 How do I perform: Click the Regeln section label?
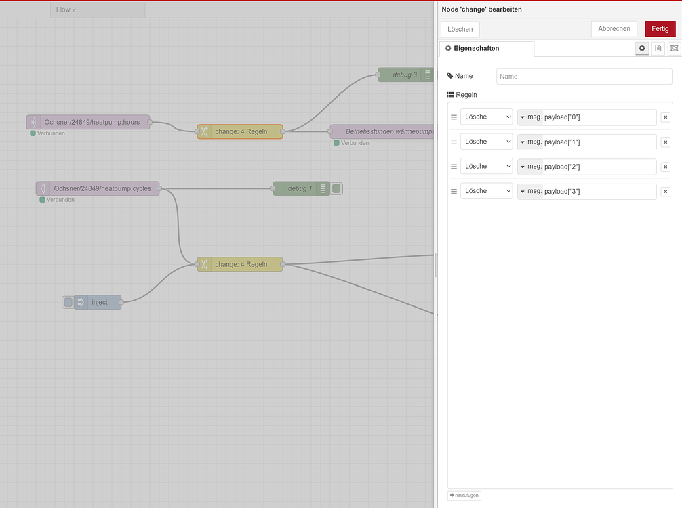tap(462, 95)
